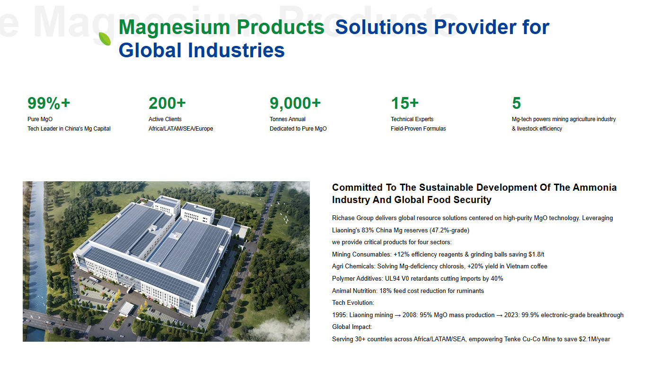The image size is (650, 372).
Task: Click the "Richase Group delivers" intro paragraph
Action: point(472,218)
